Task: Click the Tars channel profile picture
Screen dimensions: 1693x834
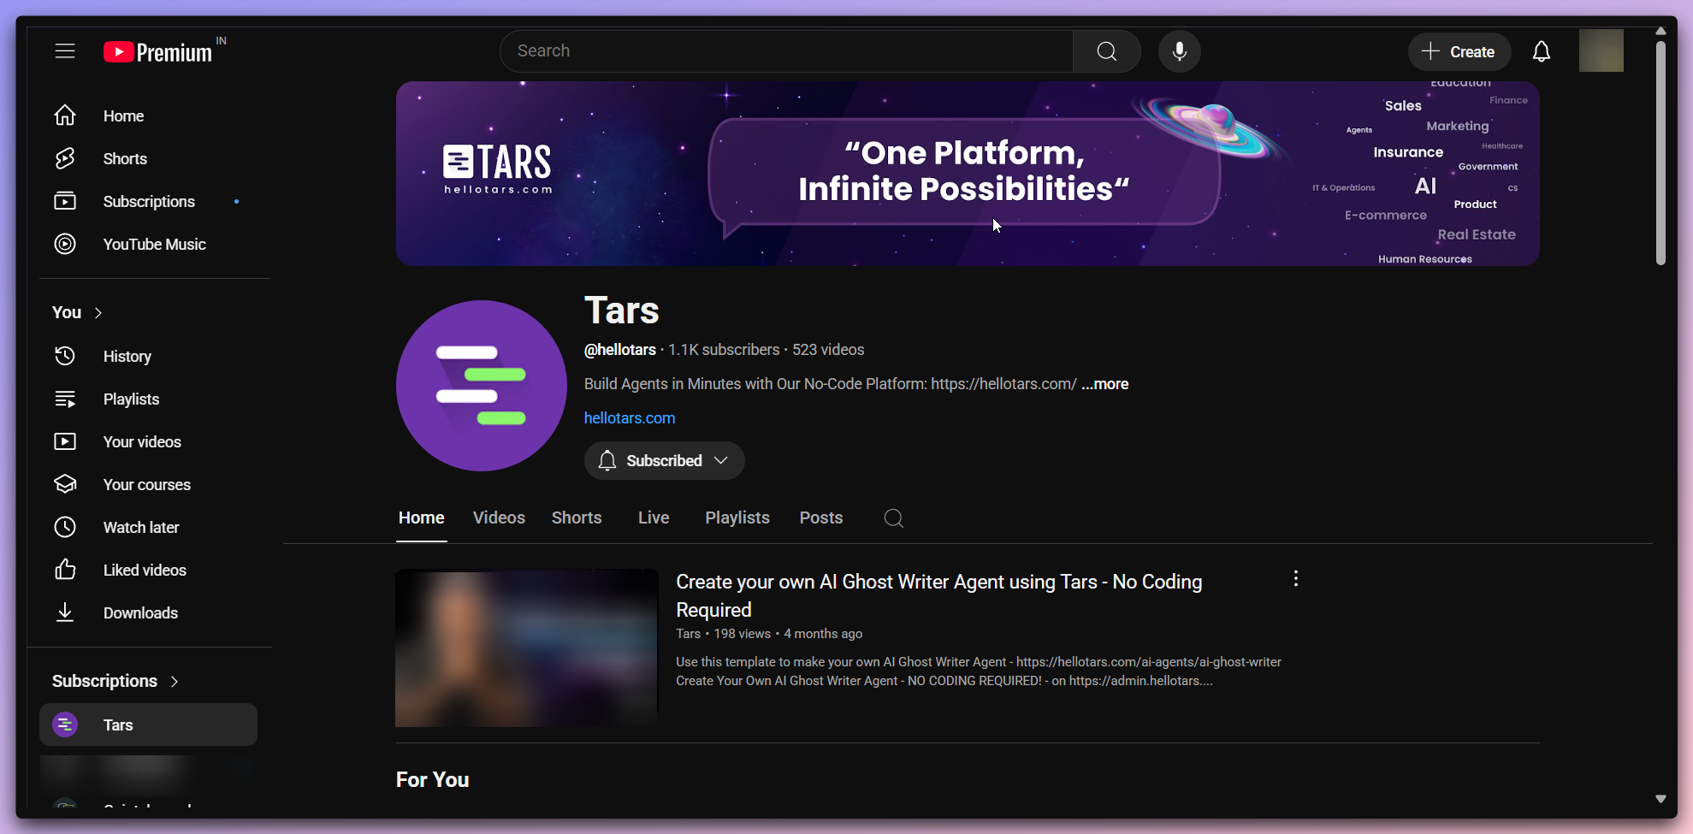Action: point(482,386)
